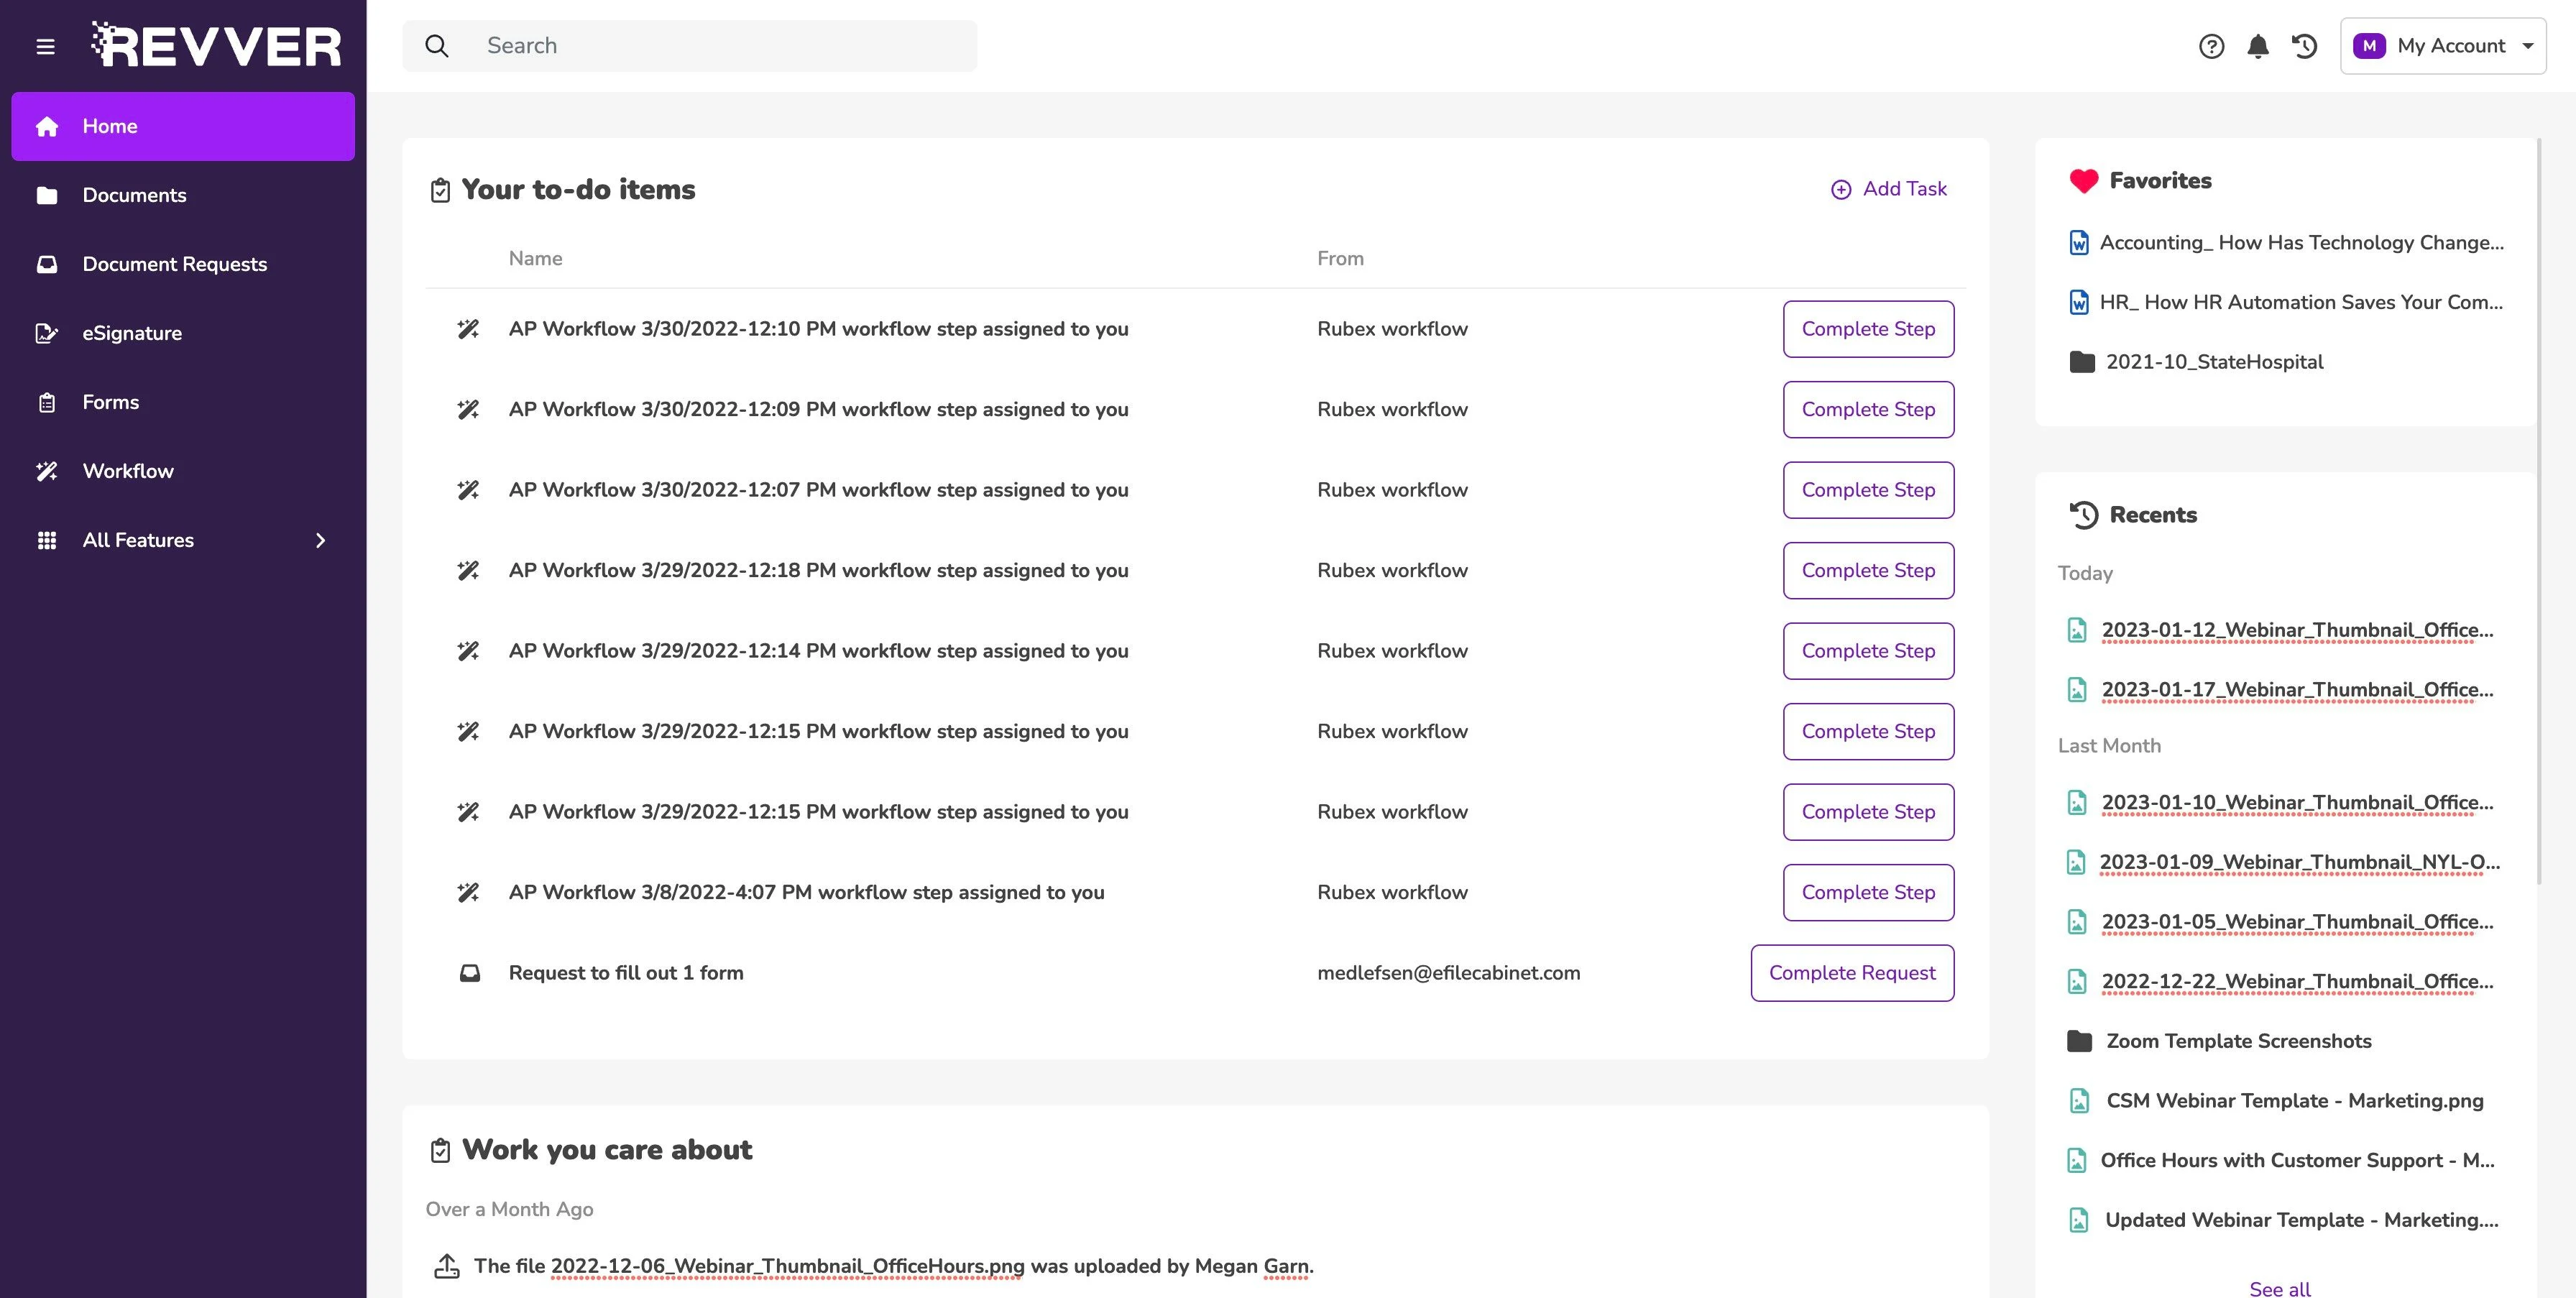2576x1298 pixels.
Task: Open Document Requests in the sidebar
Action: (174, 264)
